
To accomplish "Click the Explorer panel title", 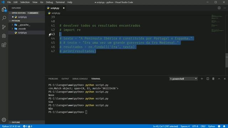I will point(16,8).
